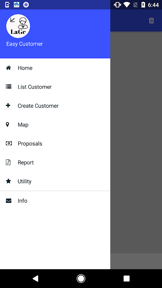
Task: Tap the money bill icon beside Proposals
Action: (9, 143)
